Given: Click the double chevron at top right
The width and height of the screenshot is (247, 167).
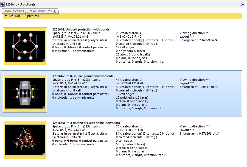Looking at the screenshot, I should point(243,4).
